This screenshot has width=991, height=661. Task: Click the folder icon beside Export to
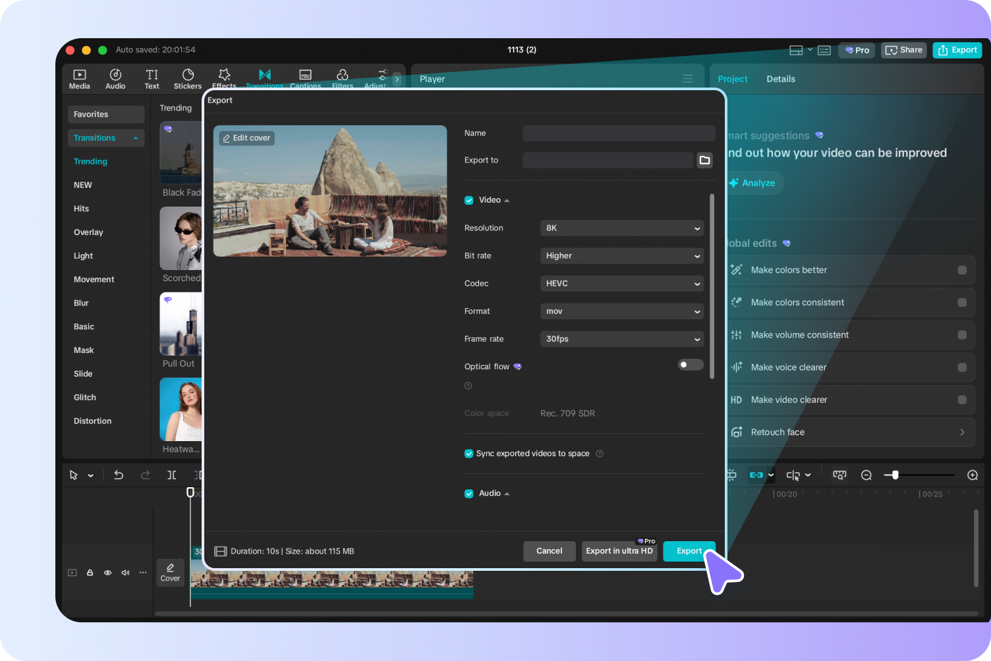coord(704,160)
